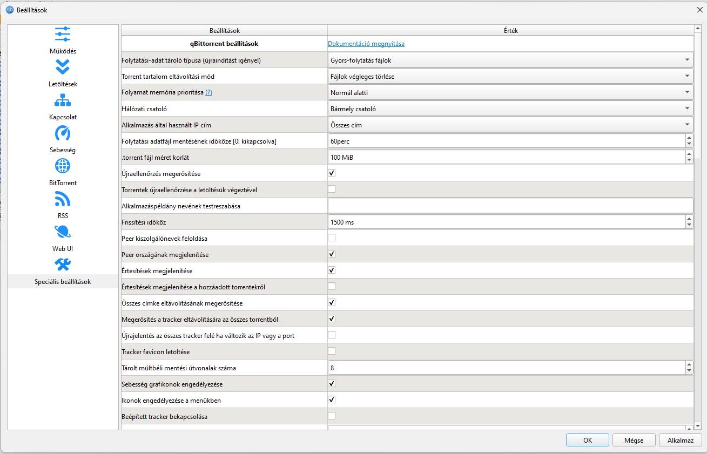The height and width of the screenshot is (454, 707).
Task: Select the BitTorrent label in sidebar
Action: click(63, 183)
